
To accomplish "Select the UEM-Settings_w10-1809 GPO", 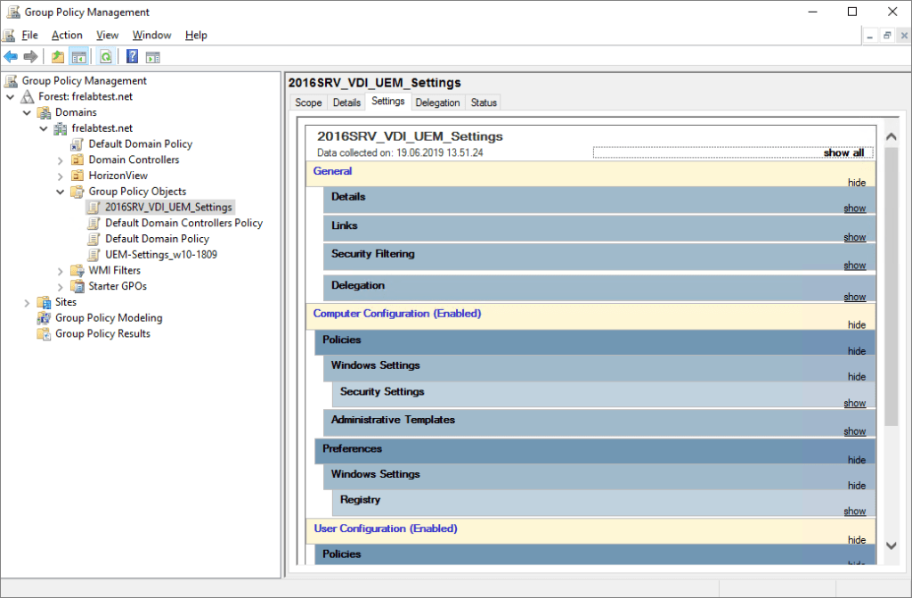I will pos(160,254).
